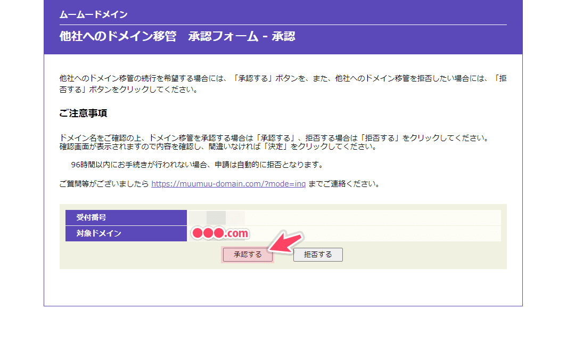The height and width of the screenshot is (341, 575).
Task: Click the 拒否する reject button
Action: coord(318,254)
